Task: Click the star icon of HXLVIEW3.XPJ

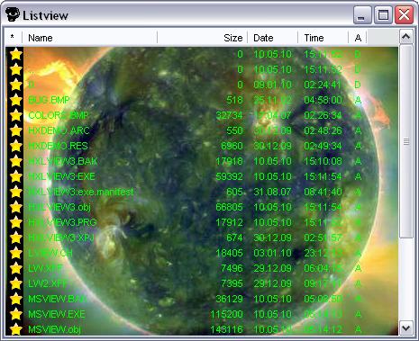Action: [16, 238]
